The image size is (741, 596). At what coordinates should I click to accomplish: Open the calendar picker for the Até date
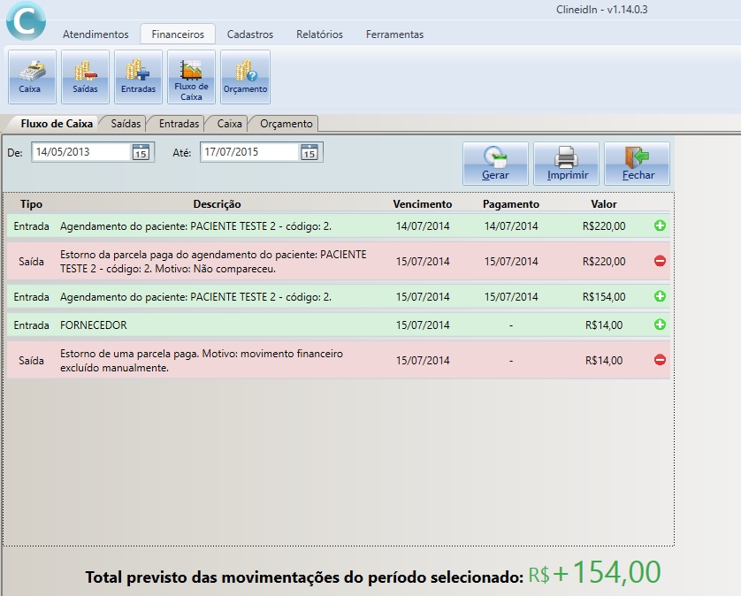311,152
